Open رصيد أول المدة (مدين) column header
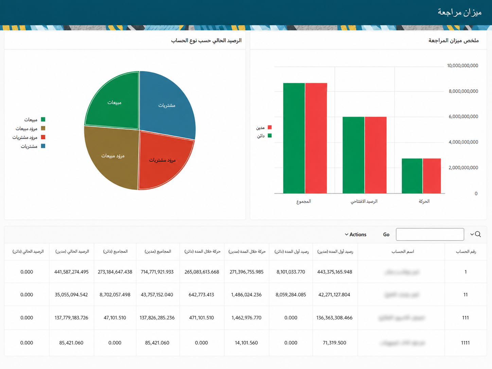The image size is (492, 369). (x=335, y=251)
